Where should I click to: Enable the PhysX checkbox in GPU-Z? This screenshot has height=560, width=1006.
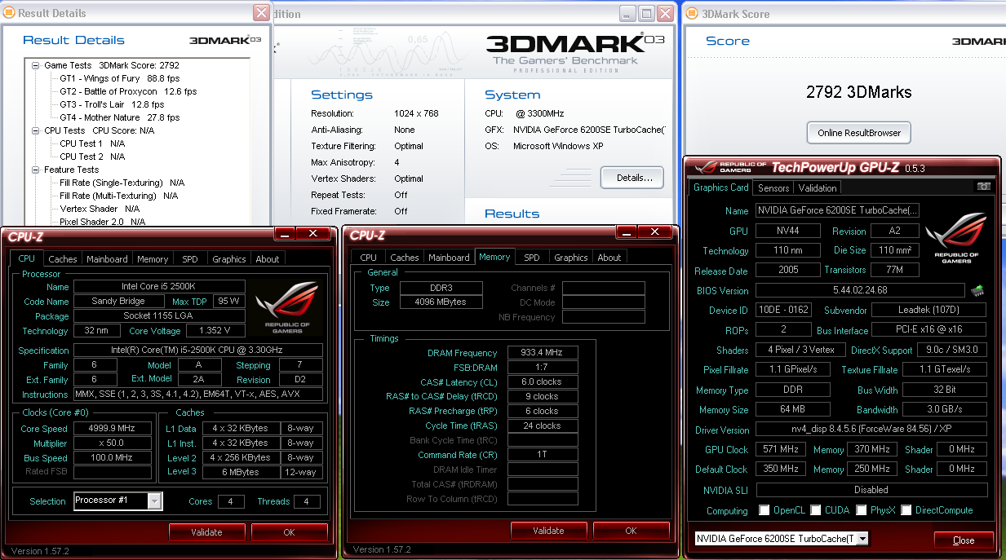[x=862, y=510]
